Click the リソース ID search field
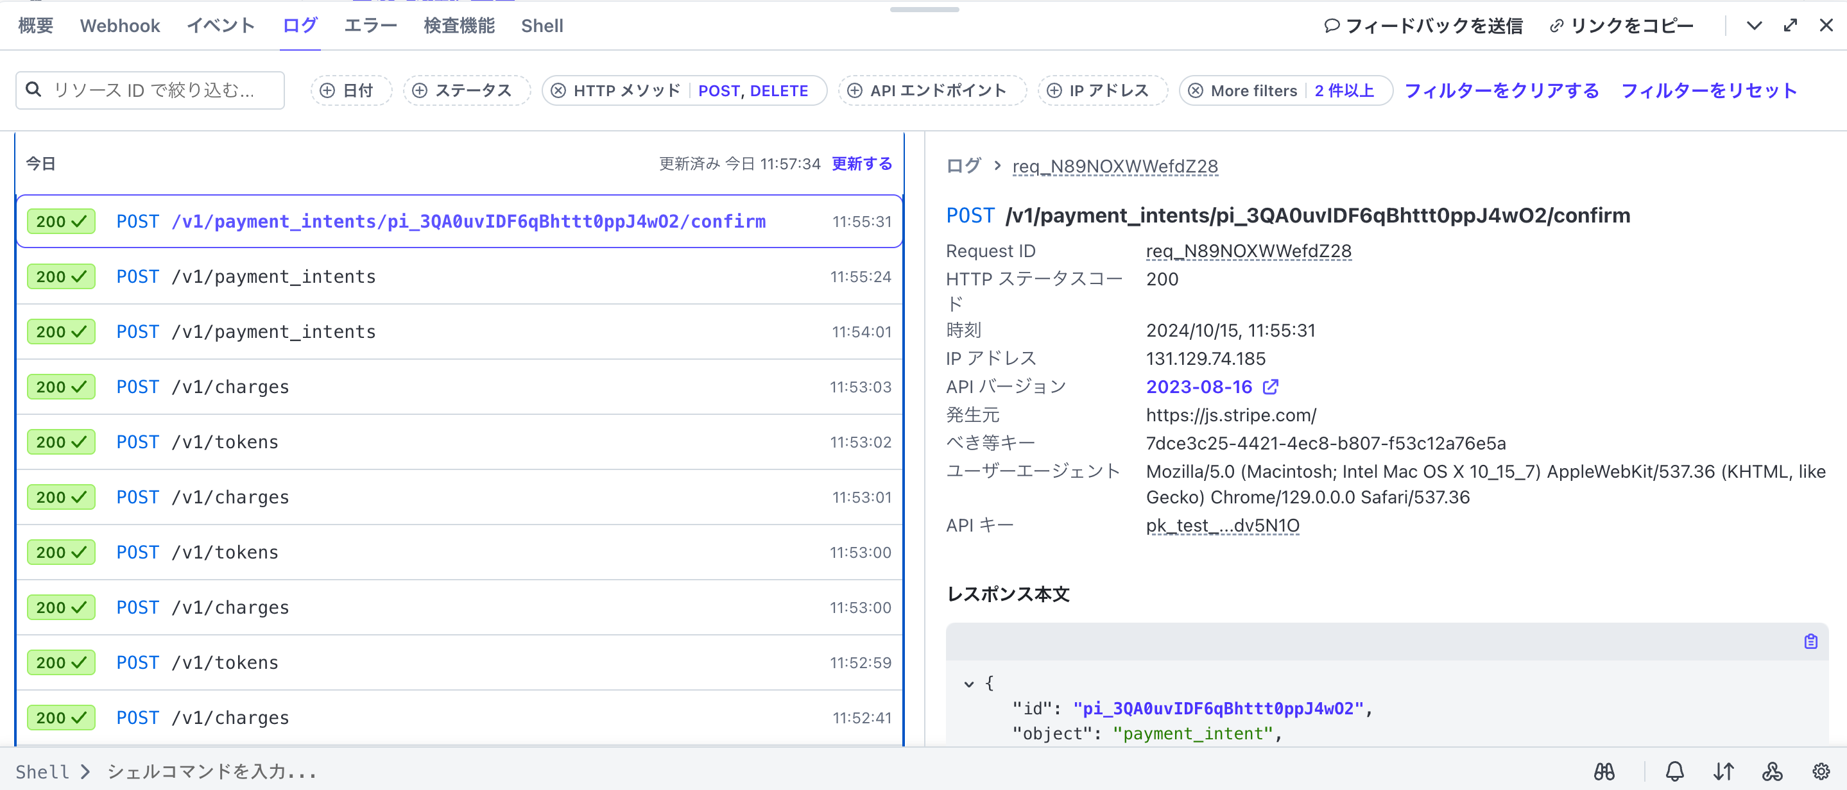This screenshot has width=1847, height=790. click(x=151, y=90)
